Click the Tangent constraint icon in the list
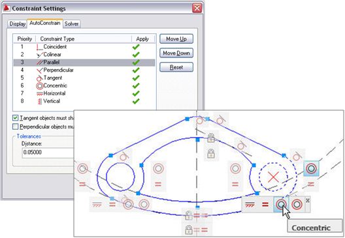This screenshot has height=238, width=345. (40, 78)
